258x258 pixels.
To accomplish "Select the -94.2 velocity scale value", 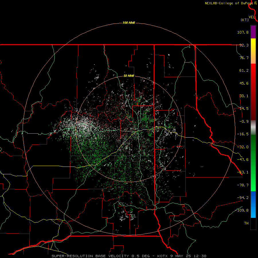I will [243, 198].
